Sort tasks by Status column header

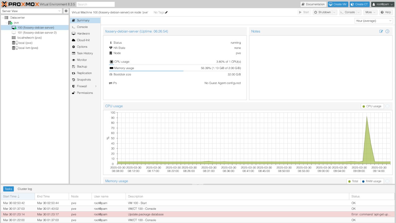tap(372, 196)
